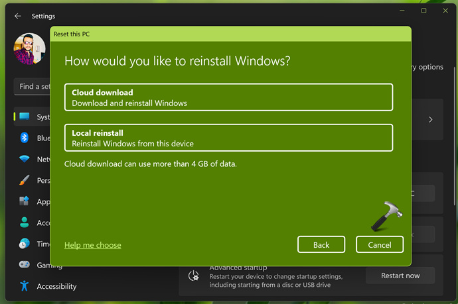Click the user profile avatar picture

click(30, 50)
